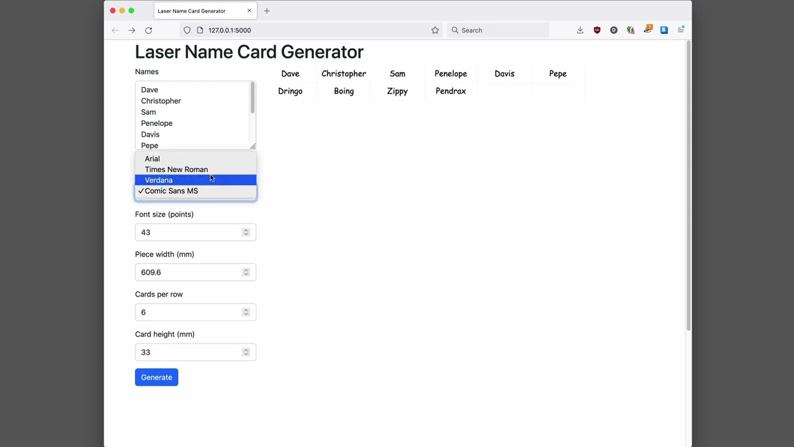Viewport: 794px width, 447px height.
Task: Click the Sam name card
Action: click(x=398, y=73)
